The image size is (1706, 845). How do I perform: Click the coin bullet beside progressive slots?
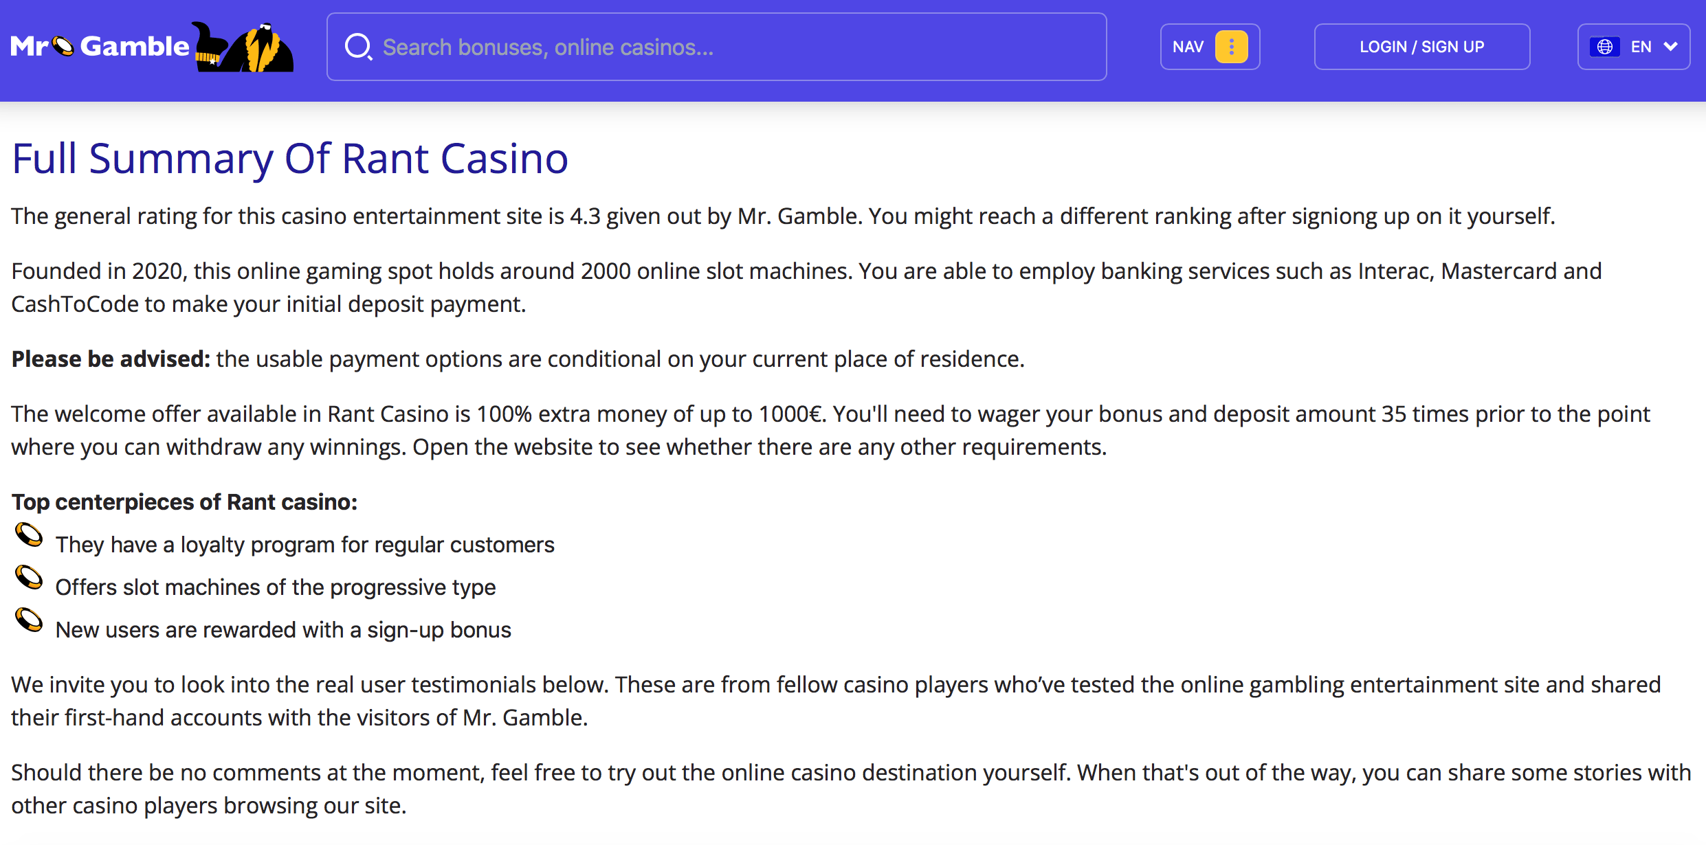(x=29, y=577)
